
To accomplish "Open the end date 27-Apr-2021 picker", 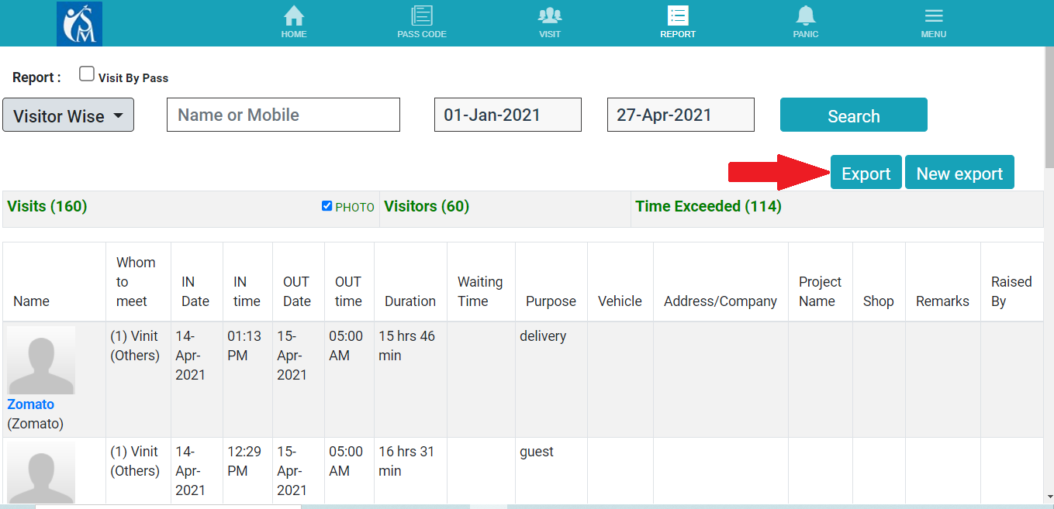I will tap(680, 115).
